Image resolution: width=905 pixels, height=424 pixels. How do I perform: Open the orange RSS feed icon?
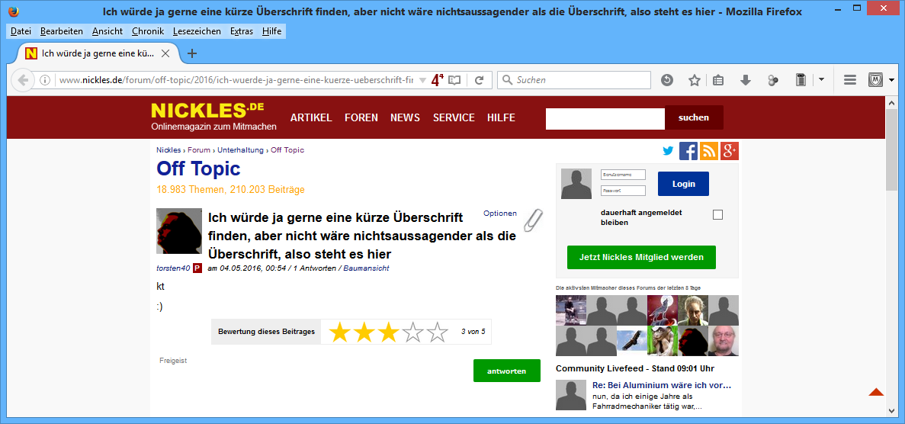click(708, 151)
